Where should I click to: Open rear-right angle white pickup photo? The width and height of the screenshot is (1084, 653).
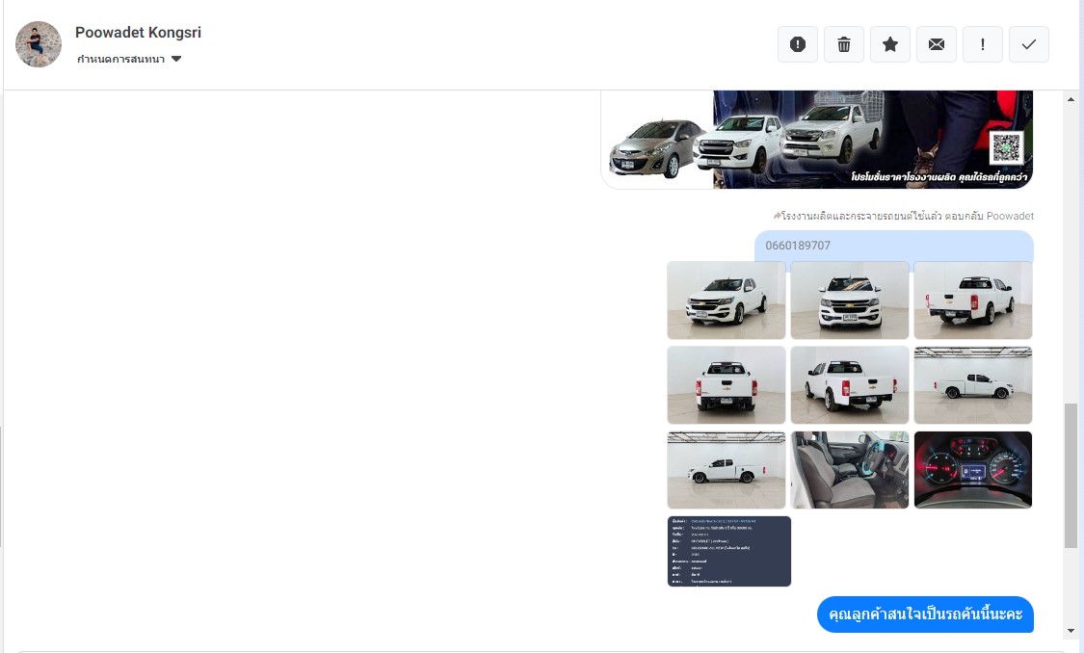(x=972, y=300)
